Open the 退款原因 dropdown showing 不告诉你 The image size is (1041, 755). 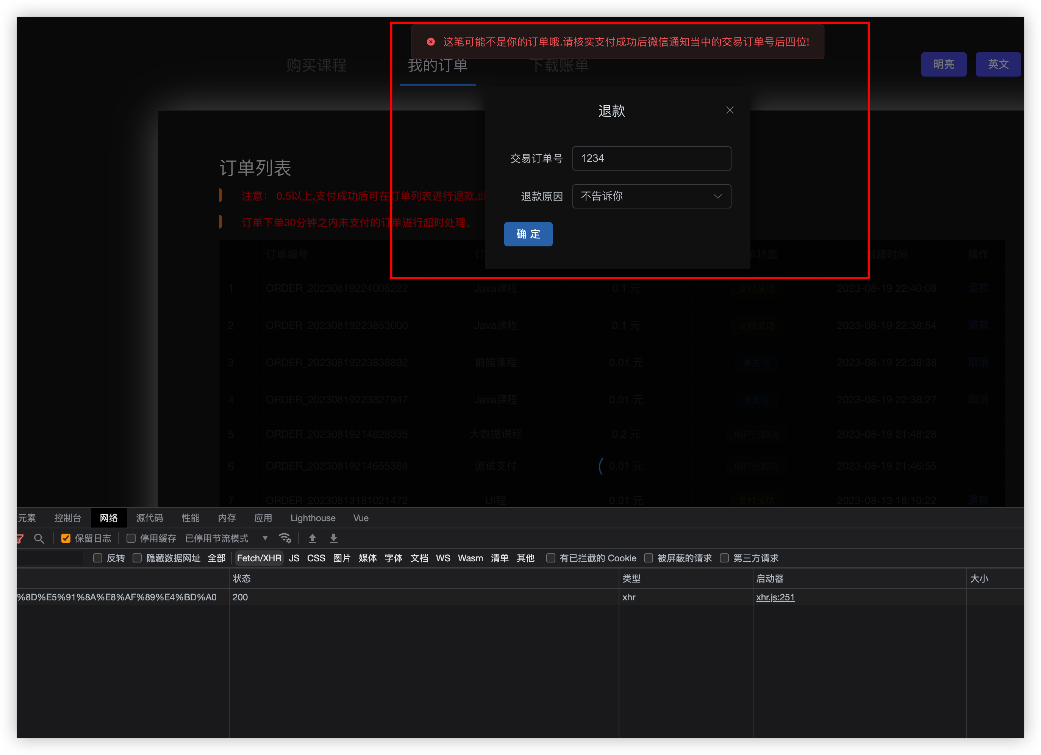pyautogui.click(x=651, y=196)
